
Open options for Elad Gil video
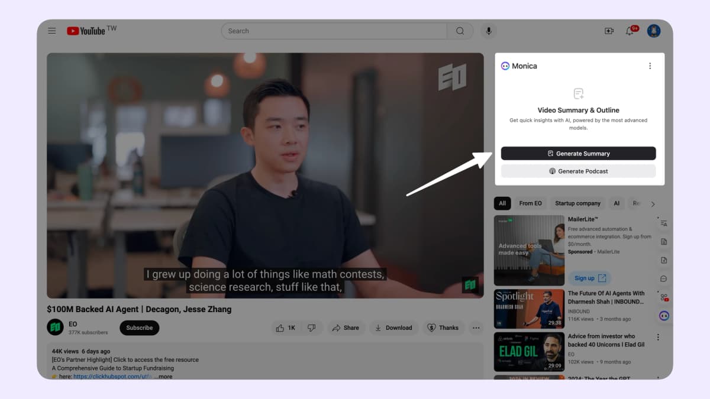click(657, 338)
